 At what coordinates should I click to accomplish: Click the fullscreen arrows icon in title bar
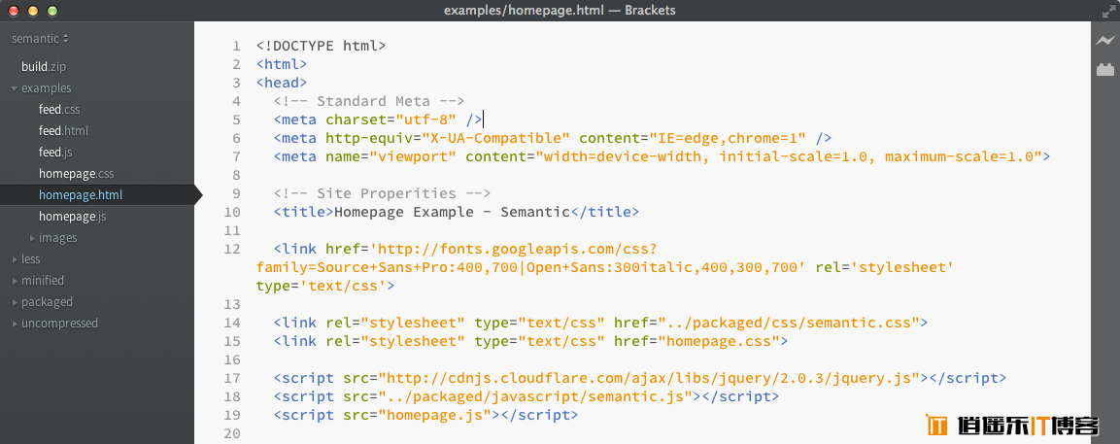point(1107,10)
